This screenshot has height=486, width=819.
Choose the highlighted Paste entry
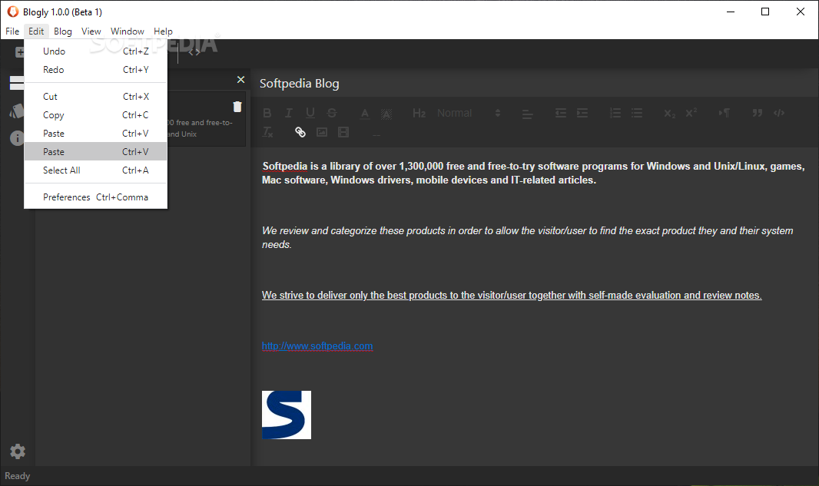click(x=95, y=151)
